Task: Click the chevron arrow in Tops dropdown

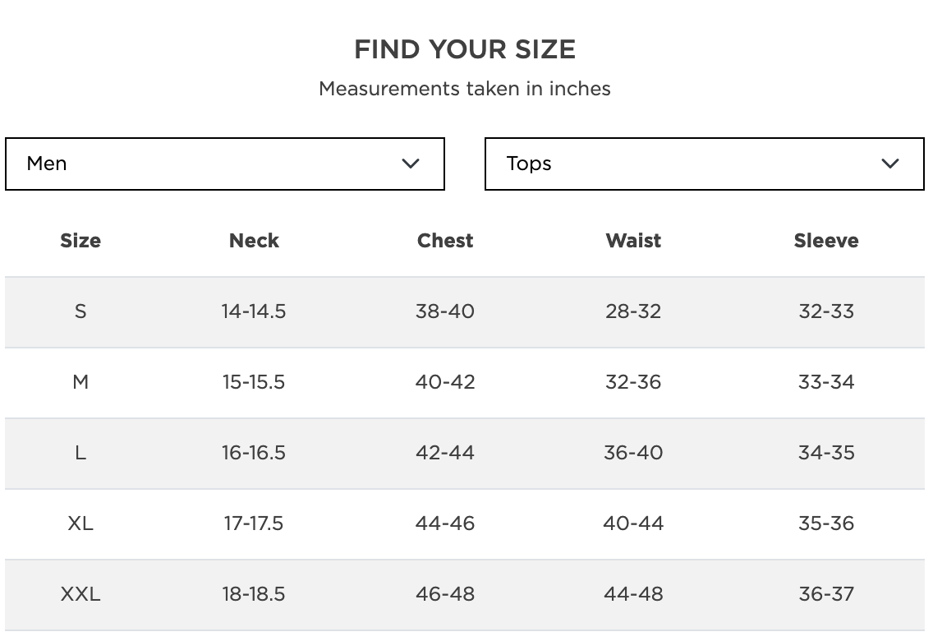Action: (x=890, y=164)
